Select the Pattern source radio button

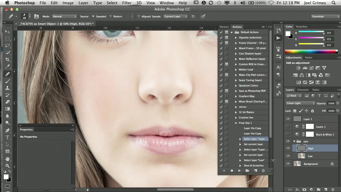click(x=110, y=16)
